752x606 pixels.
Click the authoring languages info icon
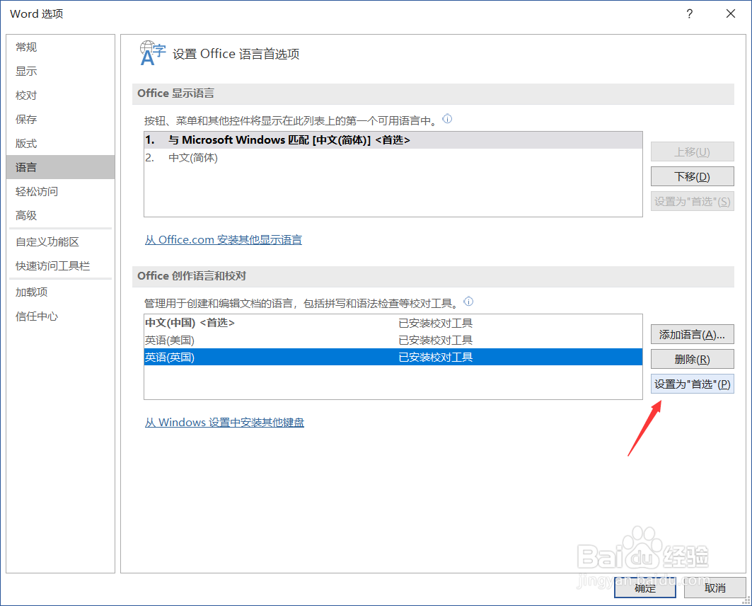[468, 302]
